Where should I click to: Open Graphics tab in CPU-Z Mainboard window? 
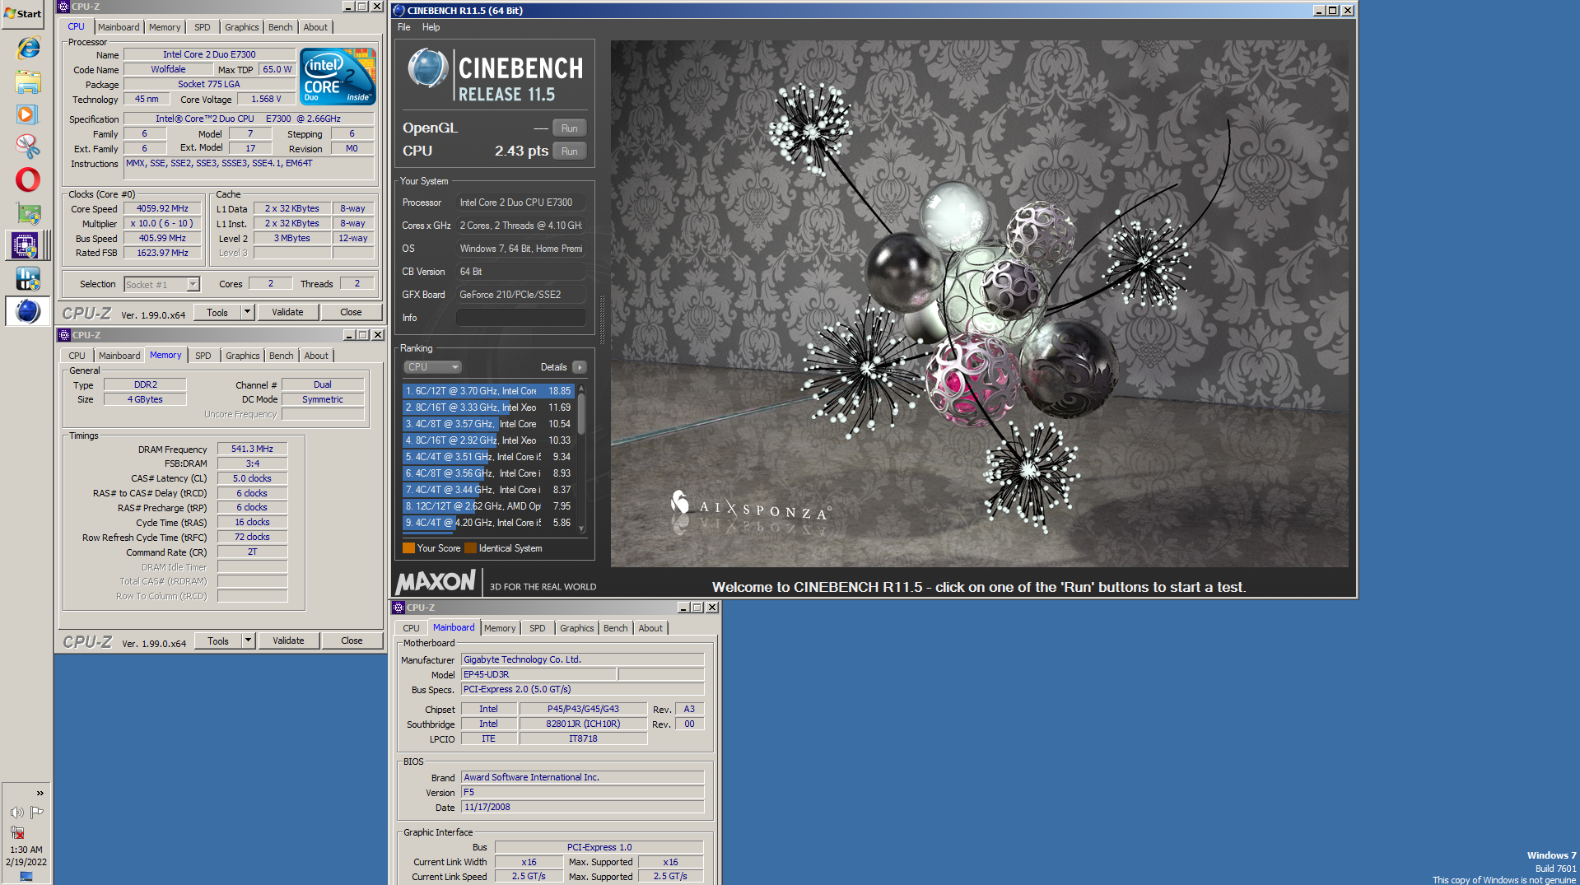577,628
